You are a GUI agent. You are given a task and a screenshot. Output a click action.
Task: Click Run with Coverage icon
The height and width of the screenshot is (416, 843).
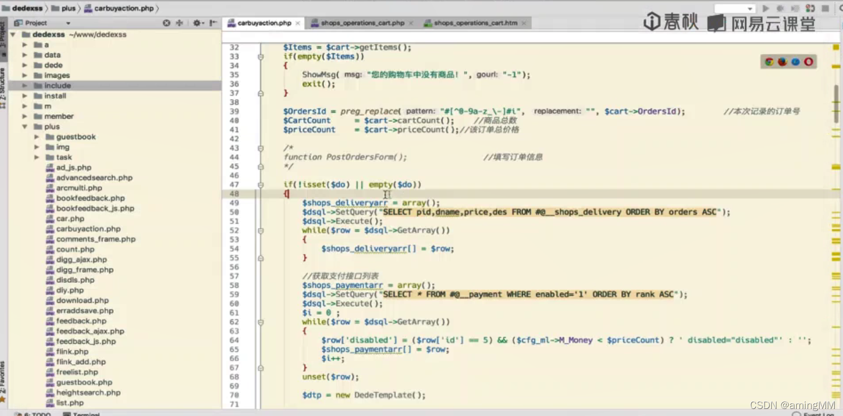[795, 9]
